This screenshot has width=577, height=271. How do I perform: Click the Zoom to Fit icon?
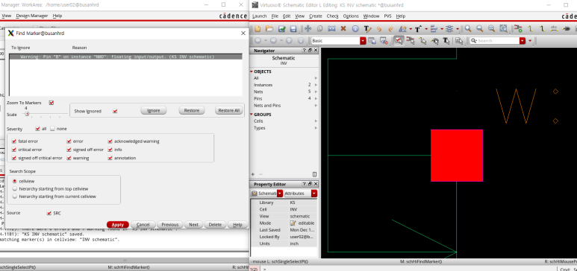tap(503, 28)
